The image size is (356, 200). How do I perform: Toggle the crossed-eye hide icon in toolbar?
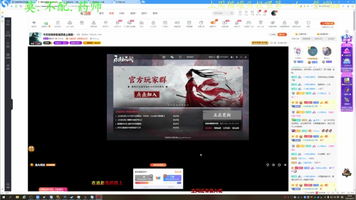tap(272, 22)
